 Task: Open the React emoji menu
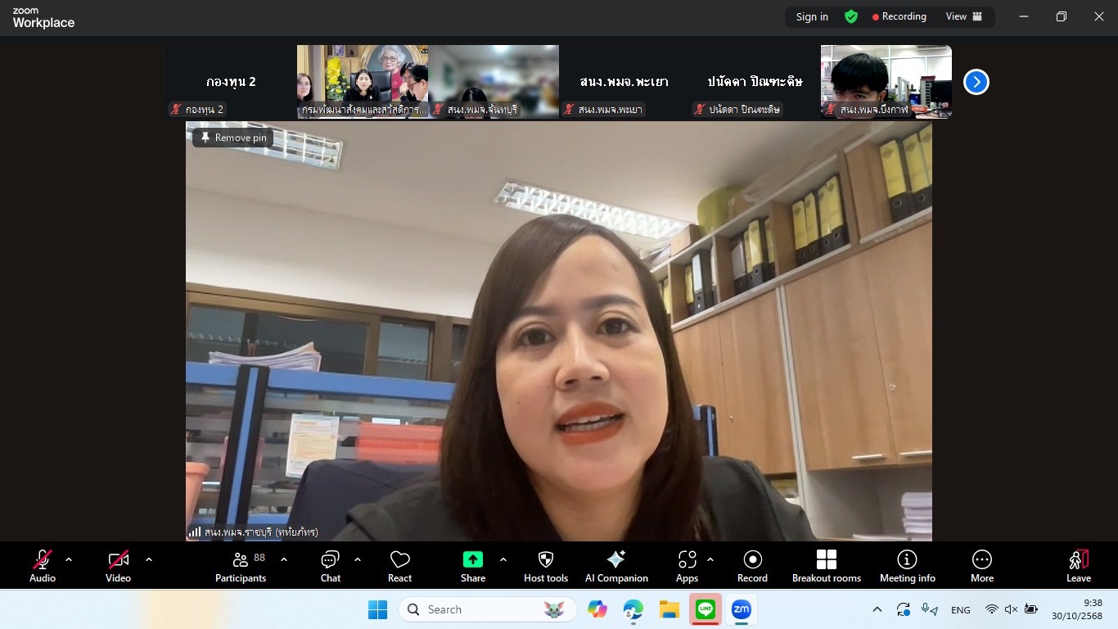(x=399, y=565)
